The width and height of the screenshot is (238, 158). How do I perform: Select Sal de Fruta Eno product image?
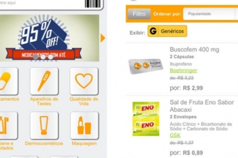coord(146,119)
